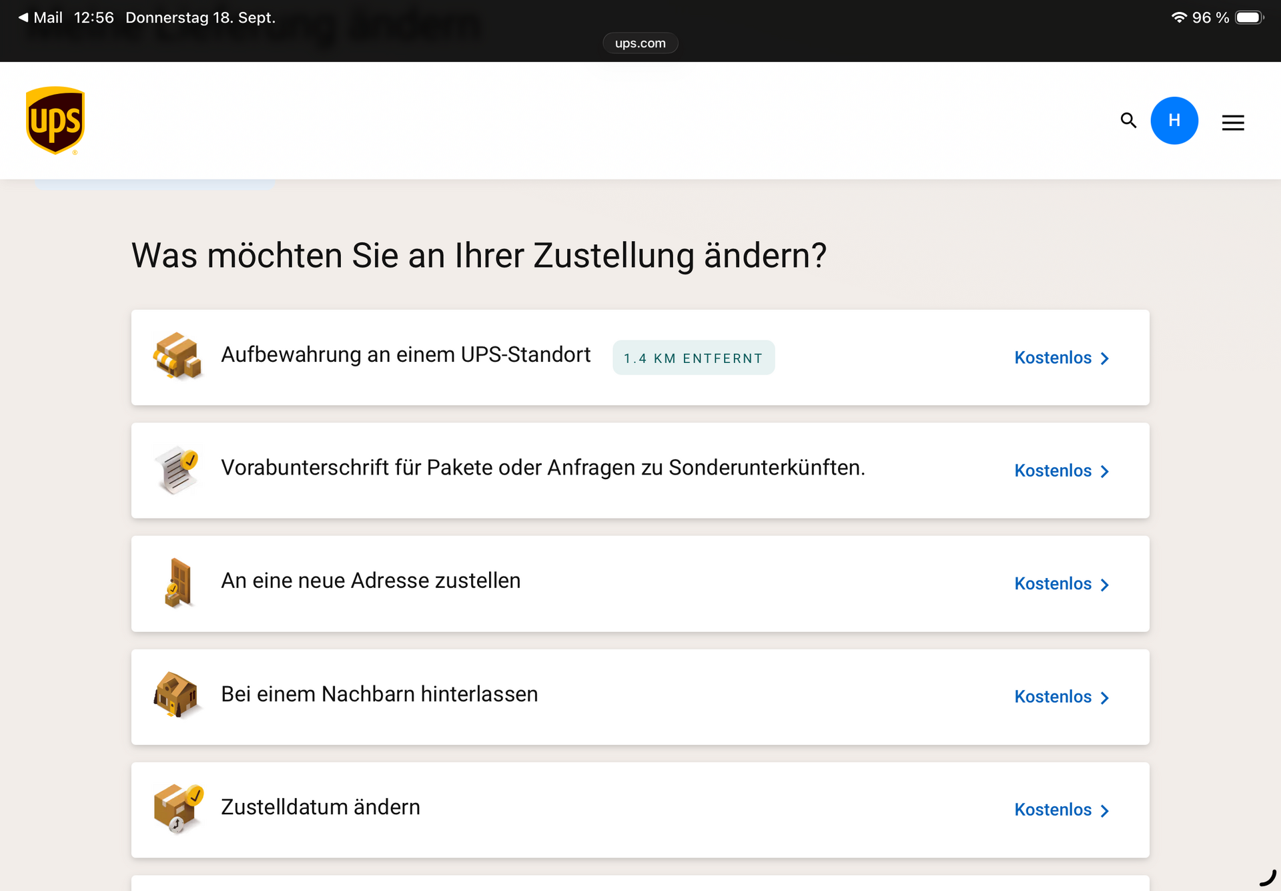Expand Kostenlos chevron for Vorabunterschrift row

1105,471
